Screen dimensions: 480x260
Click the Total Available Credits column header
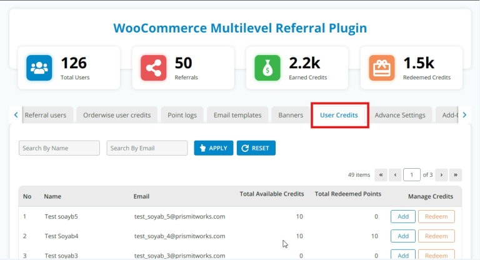click(x=272, y=194)
